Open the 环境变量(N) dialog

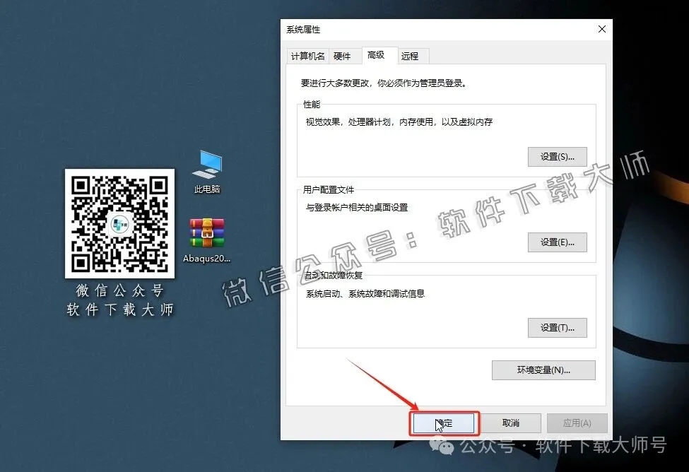pyautogui.click(x=543, y=370)
